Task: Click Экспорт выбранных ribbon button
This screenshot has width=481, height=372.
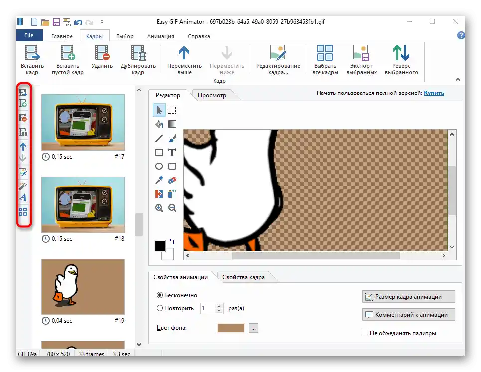Action: pos(361,60)
